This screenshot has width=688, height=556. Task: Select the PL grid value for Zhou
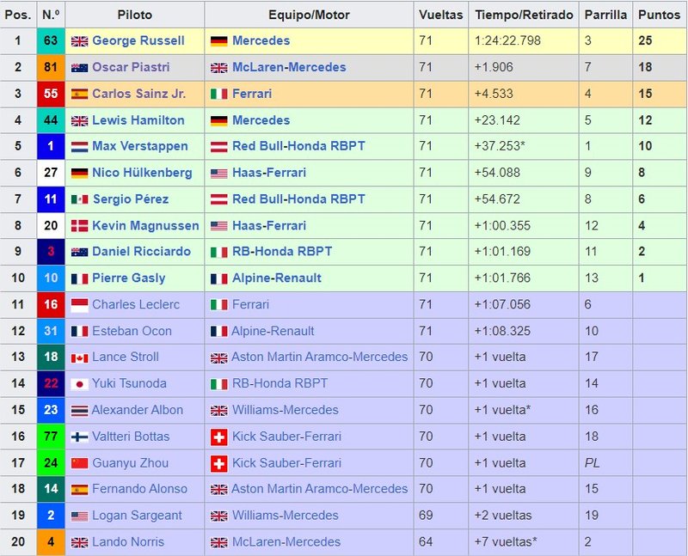tap(592, 462)
